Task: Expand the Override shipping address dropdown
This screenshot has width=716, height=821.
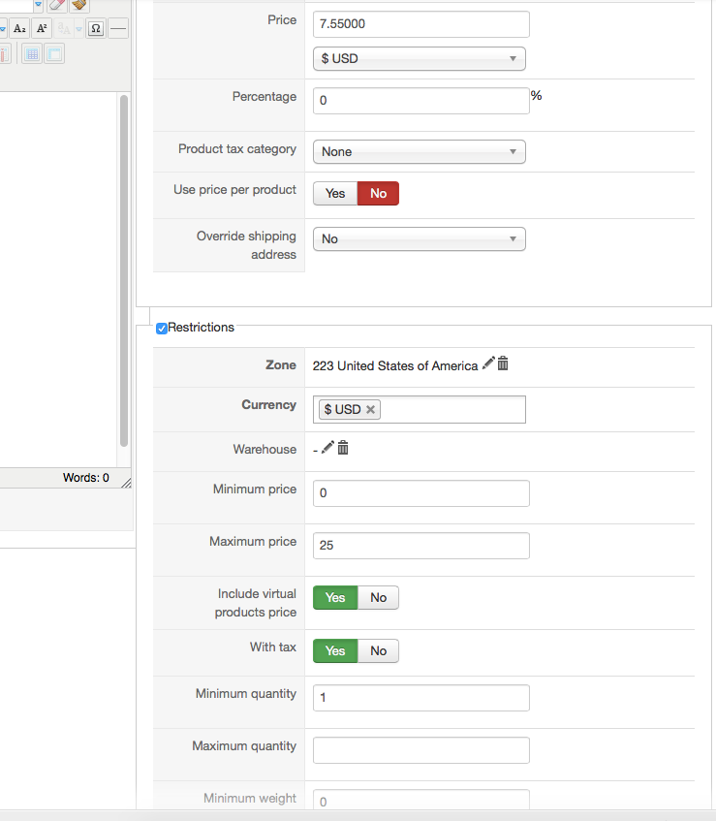Action: (419, 239)
